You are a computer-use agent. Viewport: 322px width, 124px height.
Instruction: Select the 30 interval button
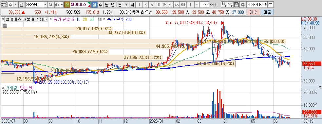coord(170,4)
